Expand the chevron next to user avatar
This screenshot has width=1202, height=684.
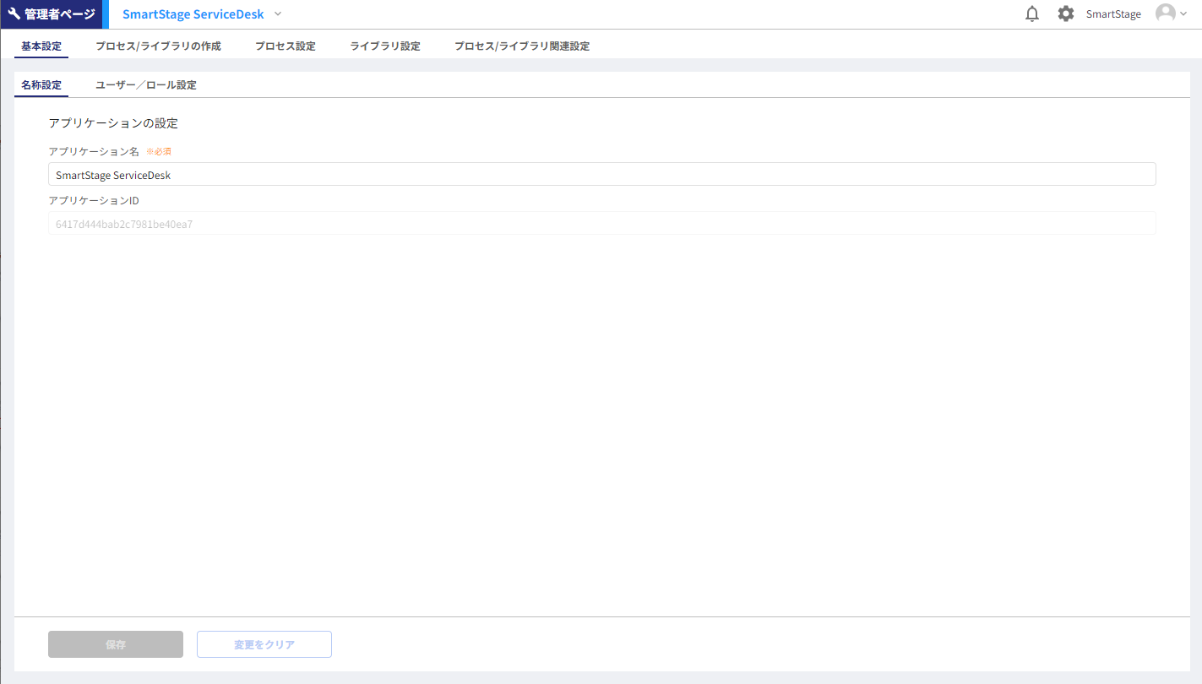[1183, 14]
